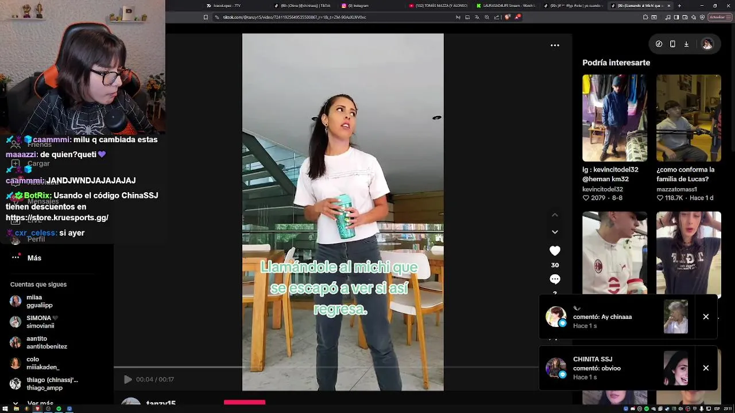Image resolution: width=735 pixels, height=413 pixels.
Task: Open the store.kruesports.gg link in chat
Action: 57,218
